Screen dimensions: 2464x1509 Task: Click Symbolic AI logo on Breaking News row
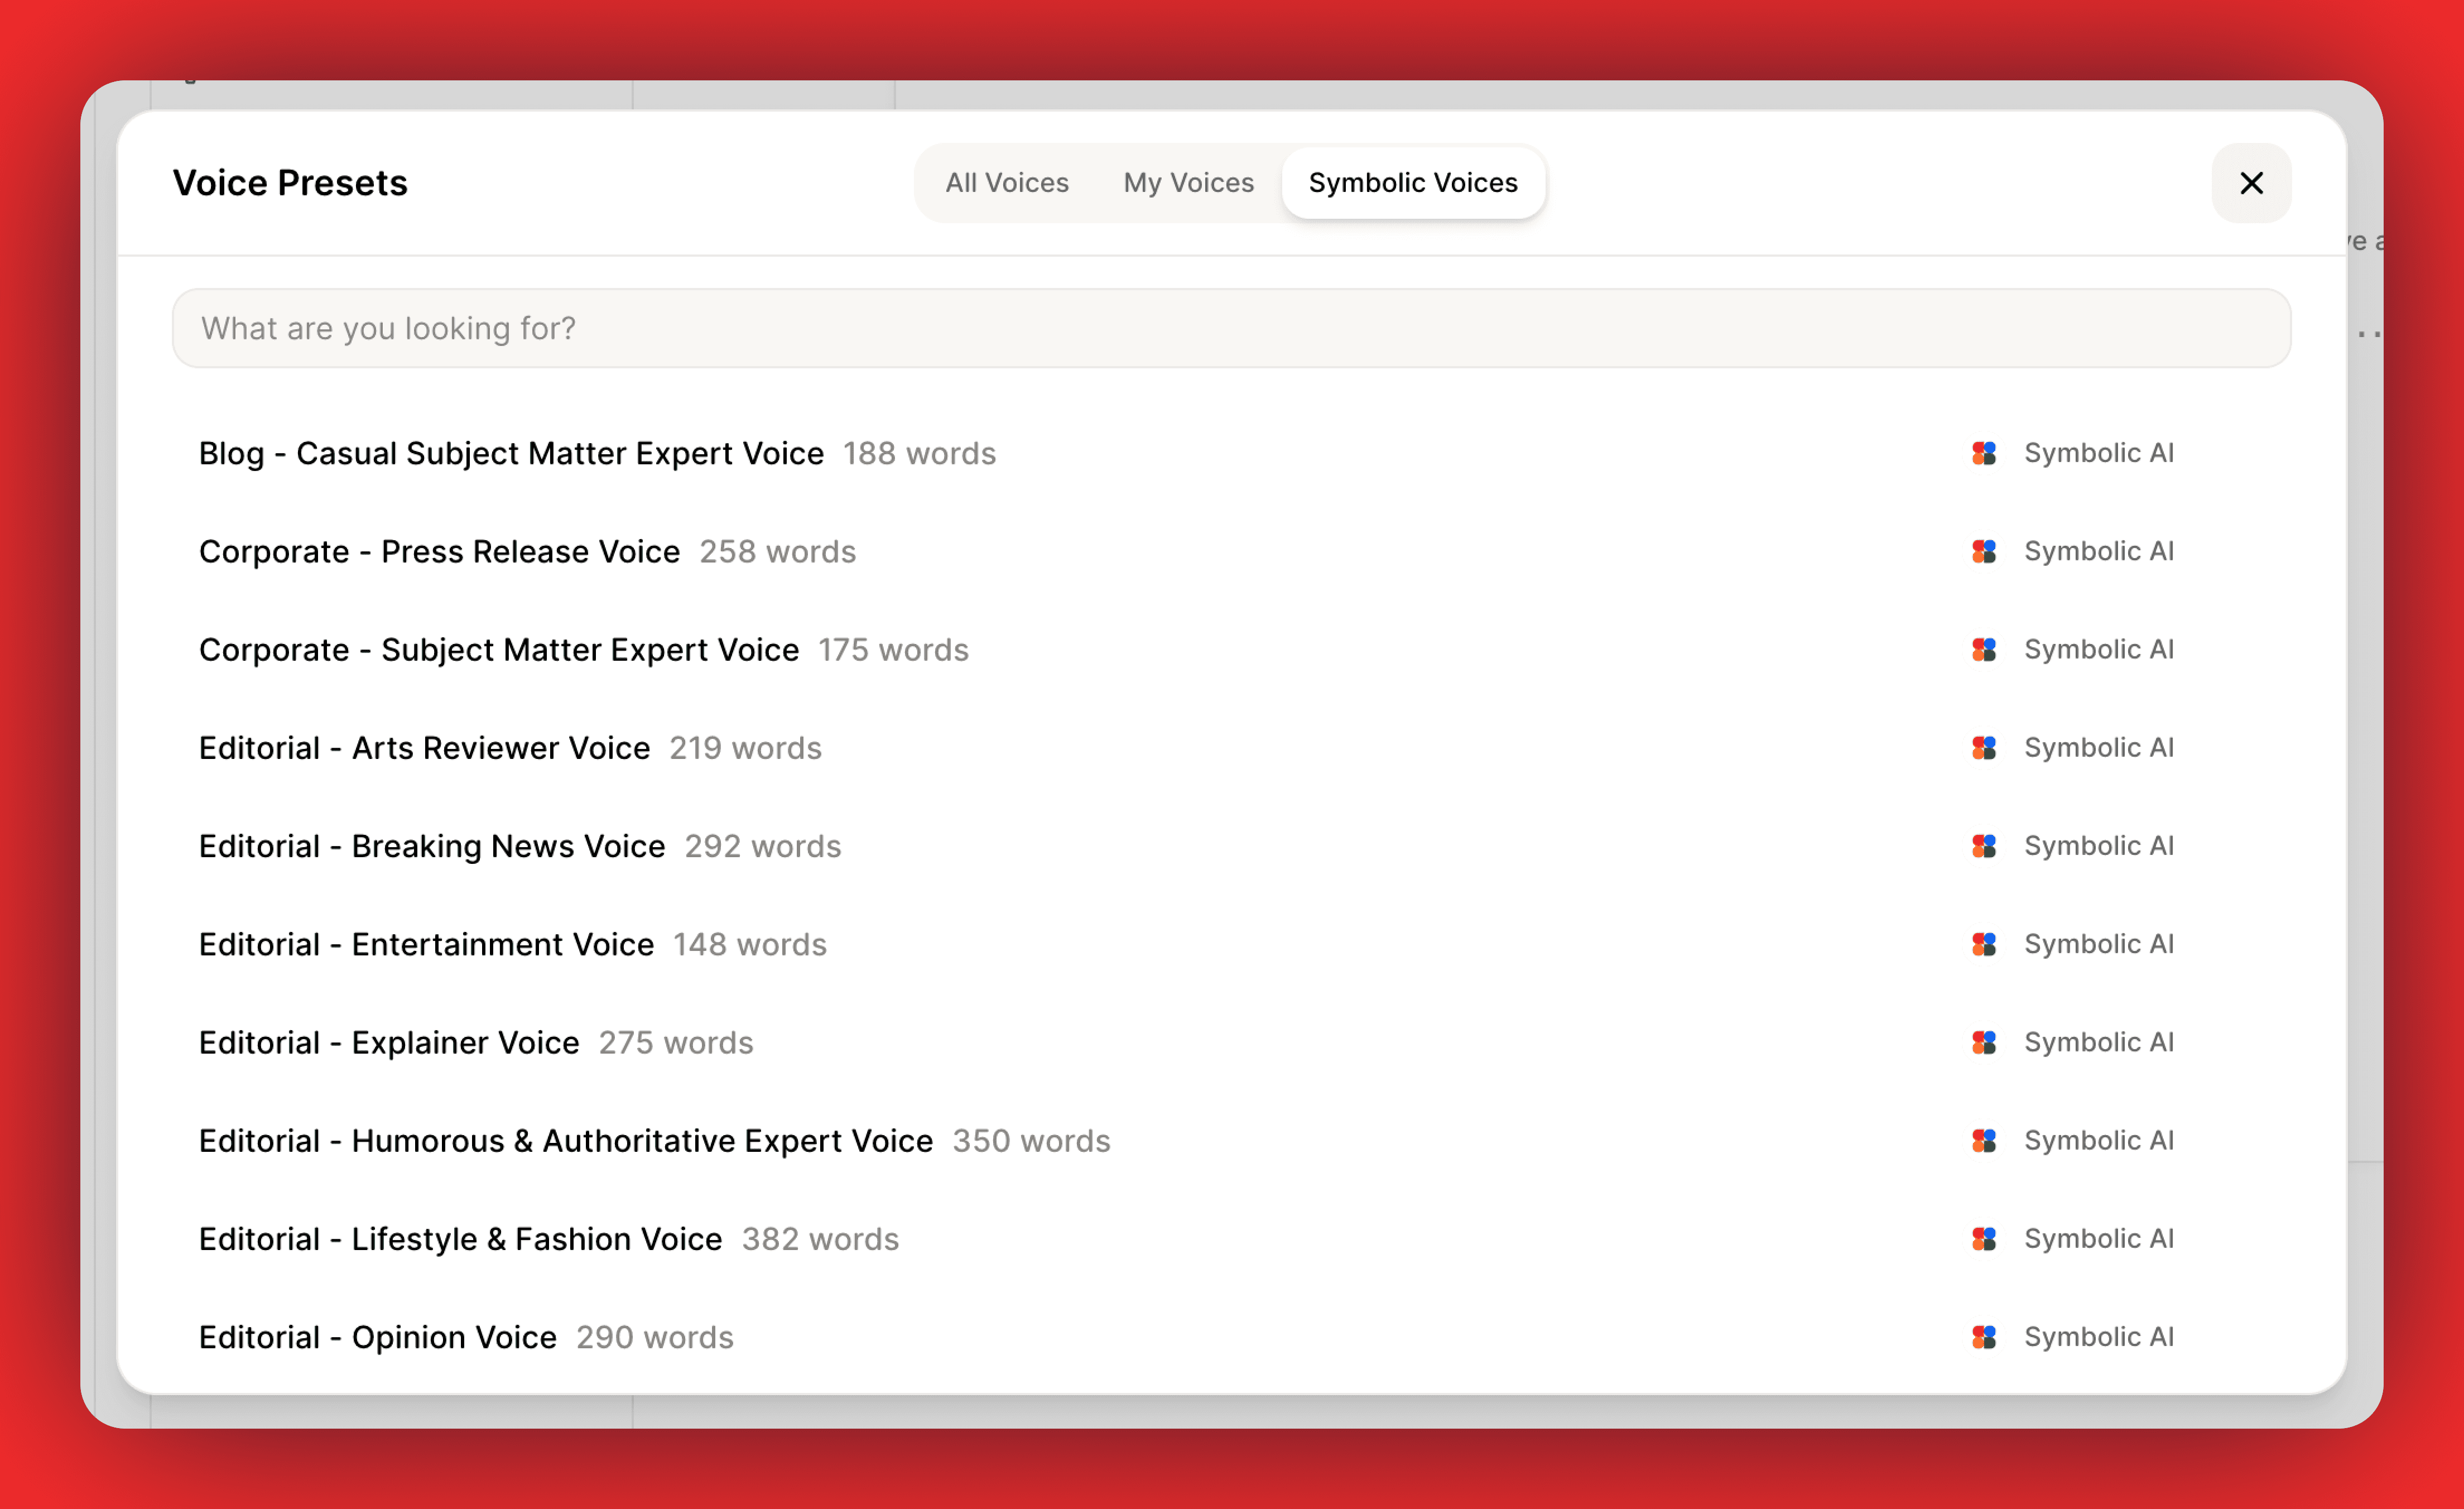click(1984, 846)
